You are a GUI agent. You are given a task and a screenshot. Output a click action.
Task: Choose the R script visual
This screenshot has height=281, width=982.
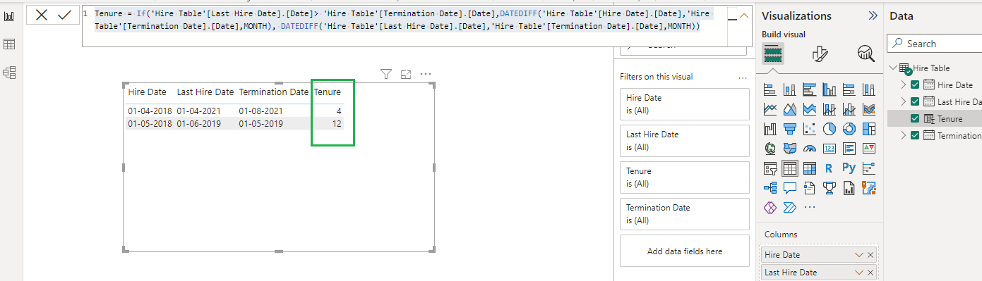click(x=830, y=168)
